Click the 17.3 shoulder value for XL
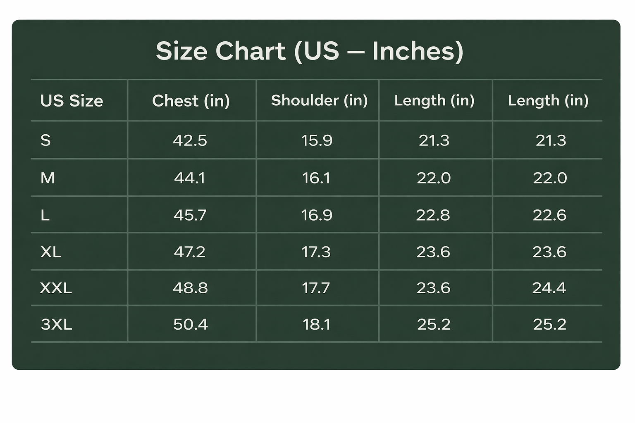 point(316,252)
